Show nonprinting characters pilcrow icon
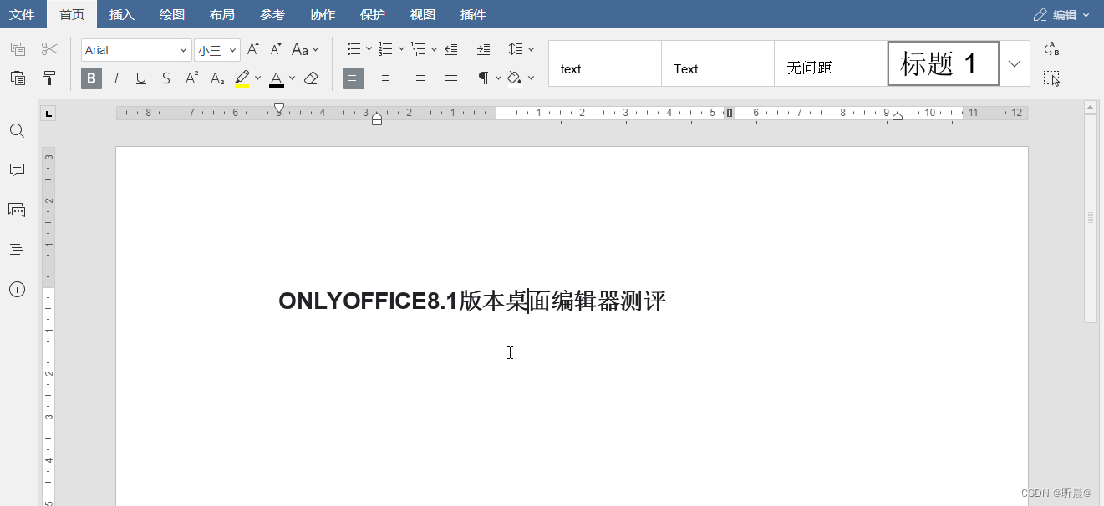 (x=483, y=78)
